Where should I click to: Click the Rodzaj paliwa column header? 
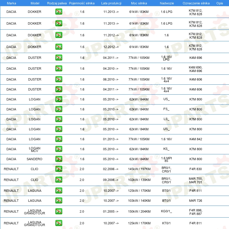(57, 3)
